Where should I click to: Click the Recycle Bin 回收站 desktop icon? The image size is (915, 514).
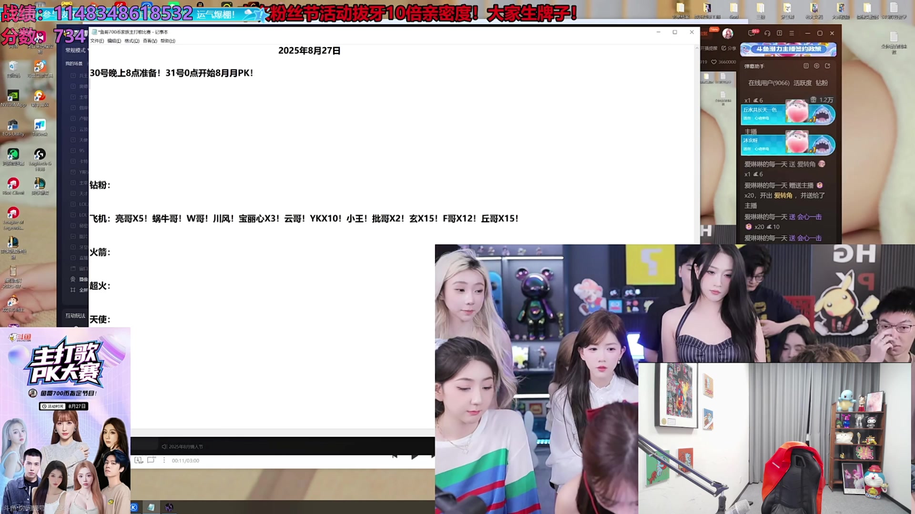13,69
